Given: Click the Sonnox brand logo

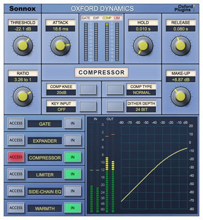Looking at the screenshot, I should pos(23,9).
